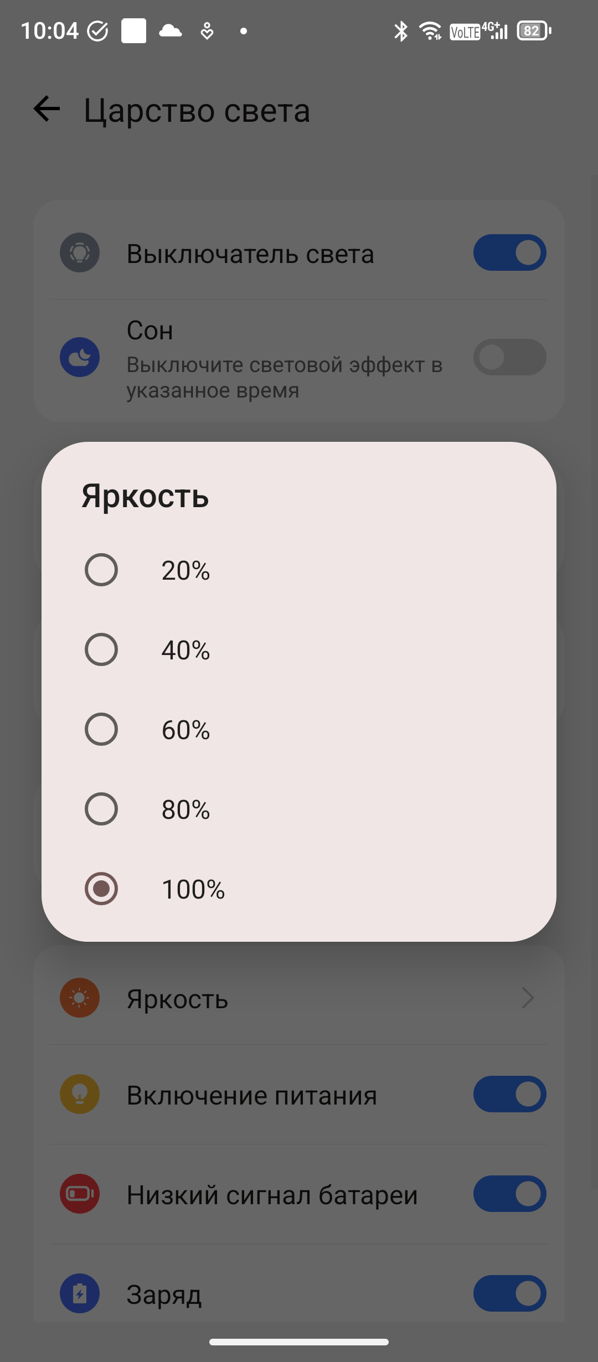The image size is (598, 1362).
Task: Select the 60% brightness radio button
Action: click(101, 729)
